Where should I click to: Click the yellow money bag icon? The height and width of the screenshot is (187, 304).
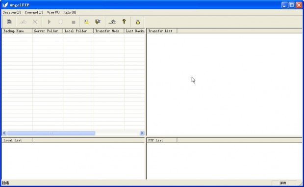pos(138,22)
